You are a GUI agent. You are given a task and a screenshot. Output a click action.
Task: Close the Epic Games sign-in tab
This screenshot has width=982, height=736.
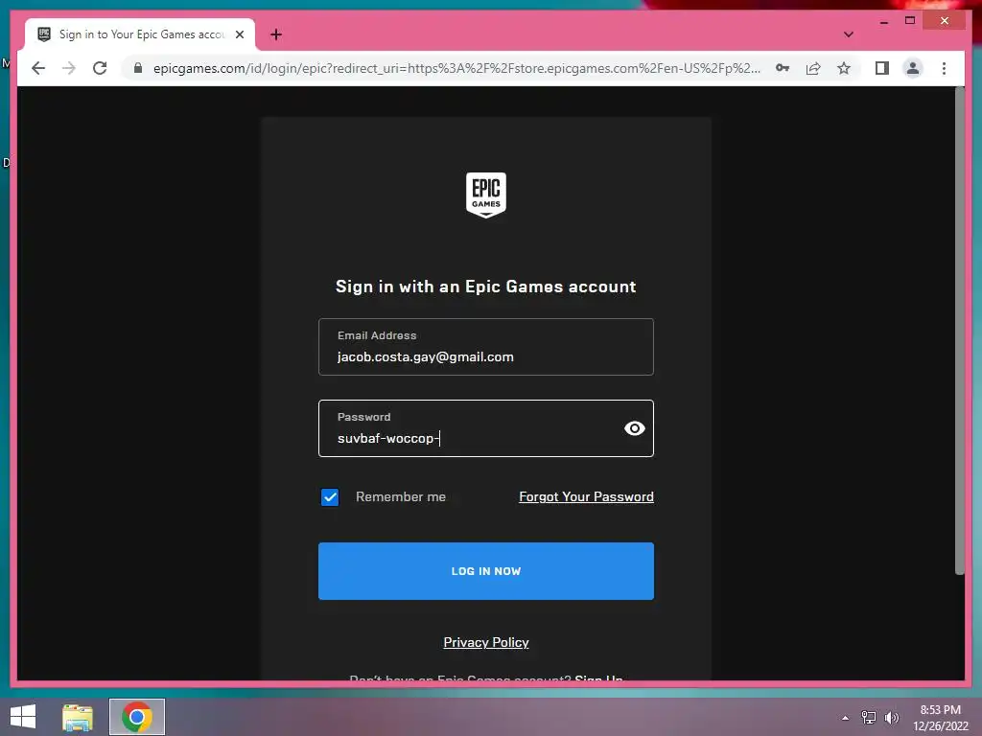240,34
